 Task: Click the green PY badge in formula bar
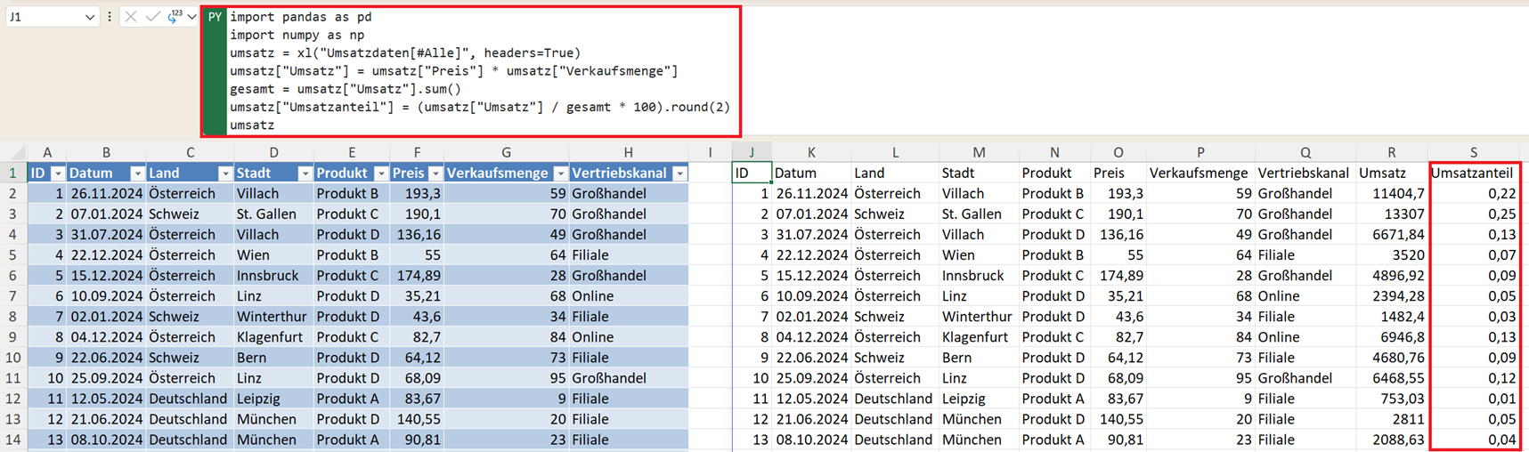click(215, 17)
